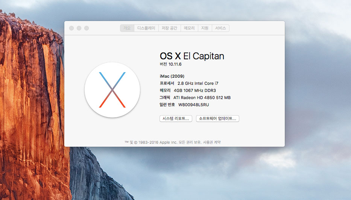Viewport: 351px width, 200px height.
Task: Open the 디스플레이 tab
Action: click(x=146, y=28)
